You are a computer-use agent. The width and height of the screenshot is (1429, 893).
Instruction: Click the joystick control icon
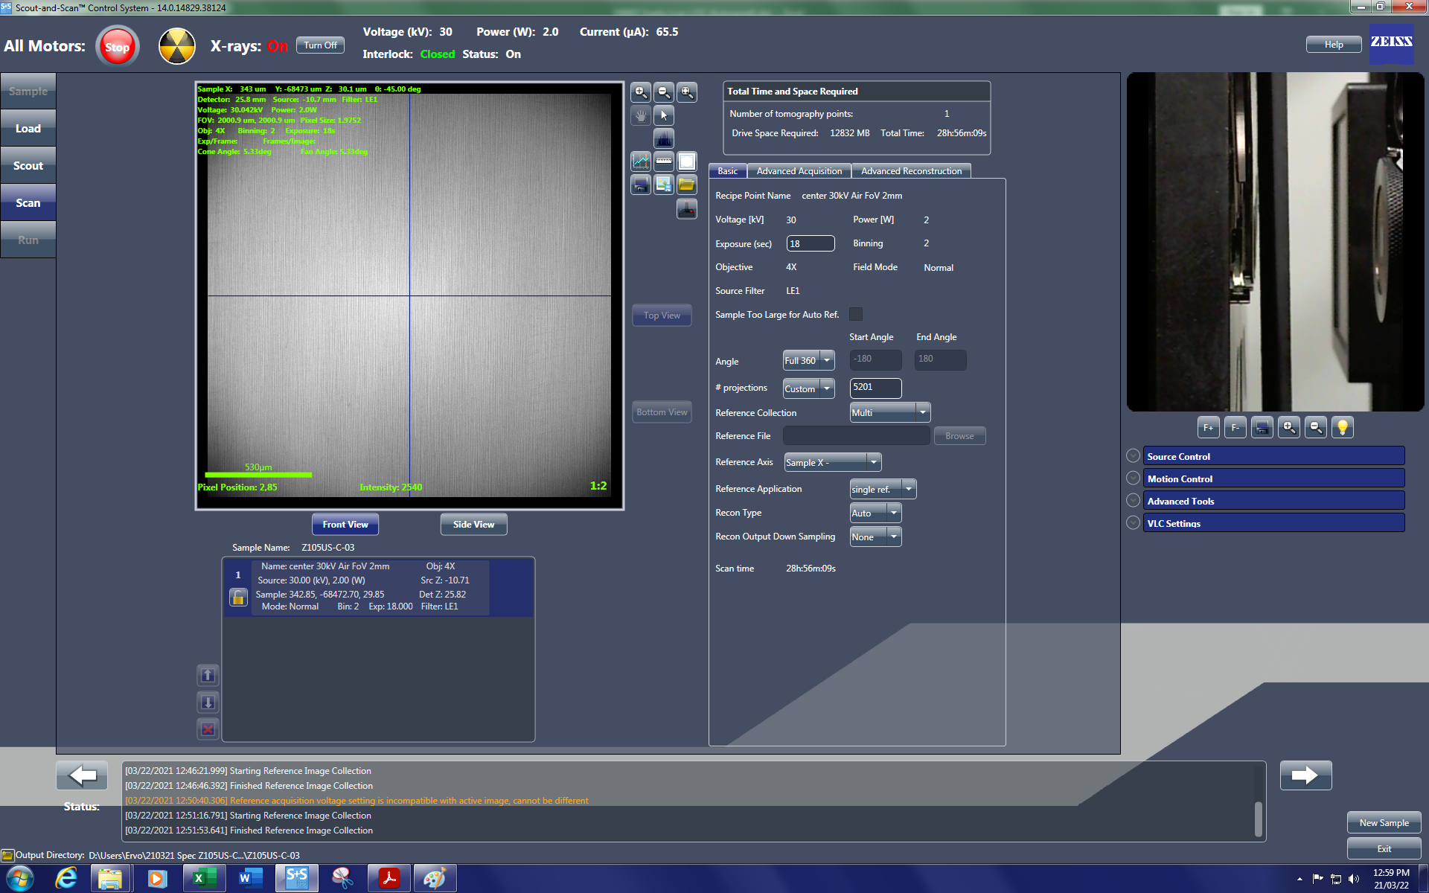point(686,209)
